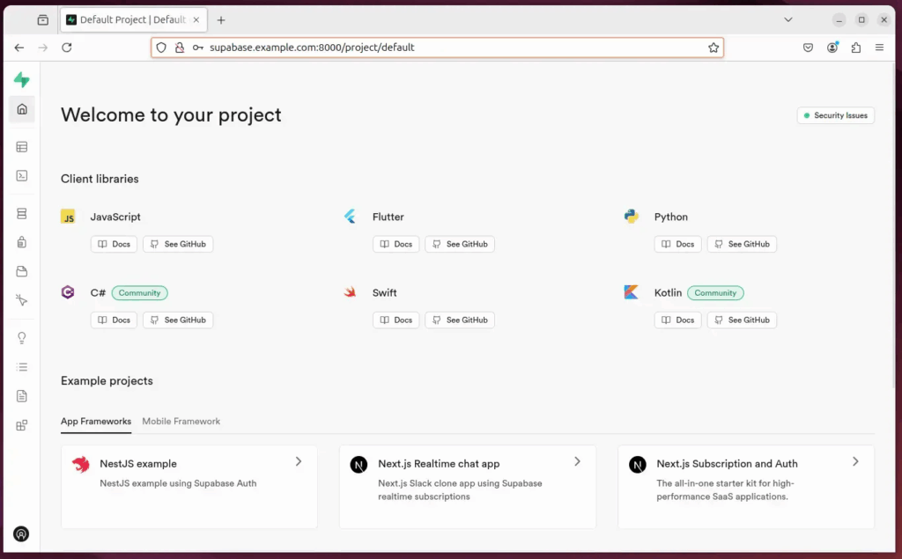Click the permissions icon in address bar
This screenshot has height=559, width=902.
click(180, 48)
